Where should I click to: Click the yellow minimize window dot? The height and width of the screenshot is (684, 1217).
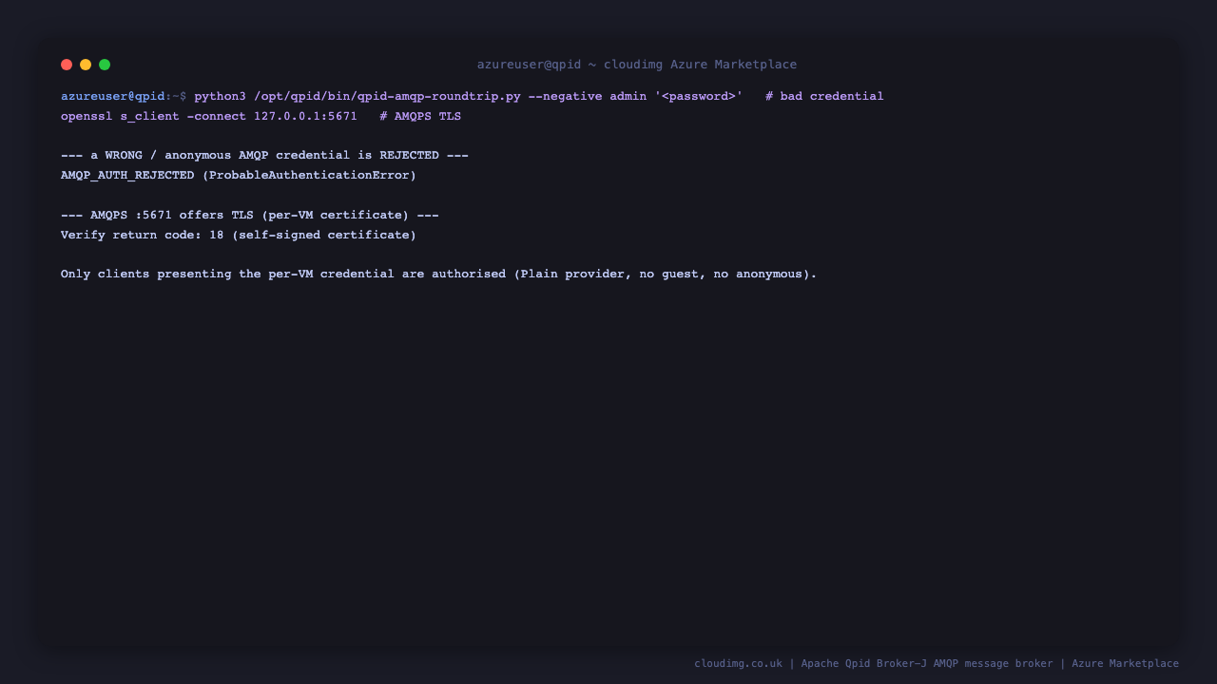[x=86, y=65]
